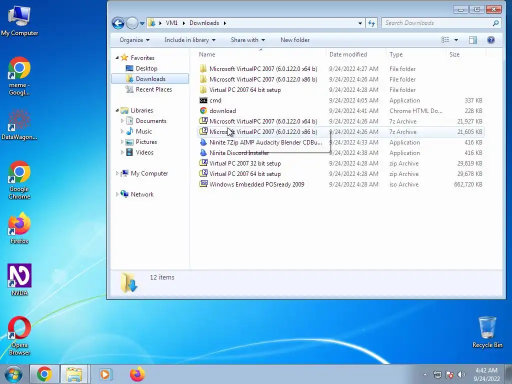This screenshot has width=512, height=384.
Task: Open the recent pages dropdown arrow
Action: point(142,23)
